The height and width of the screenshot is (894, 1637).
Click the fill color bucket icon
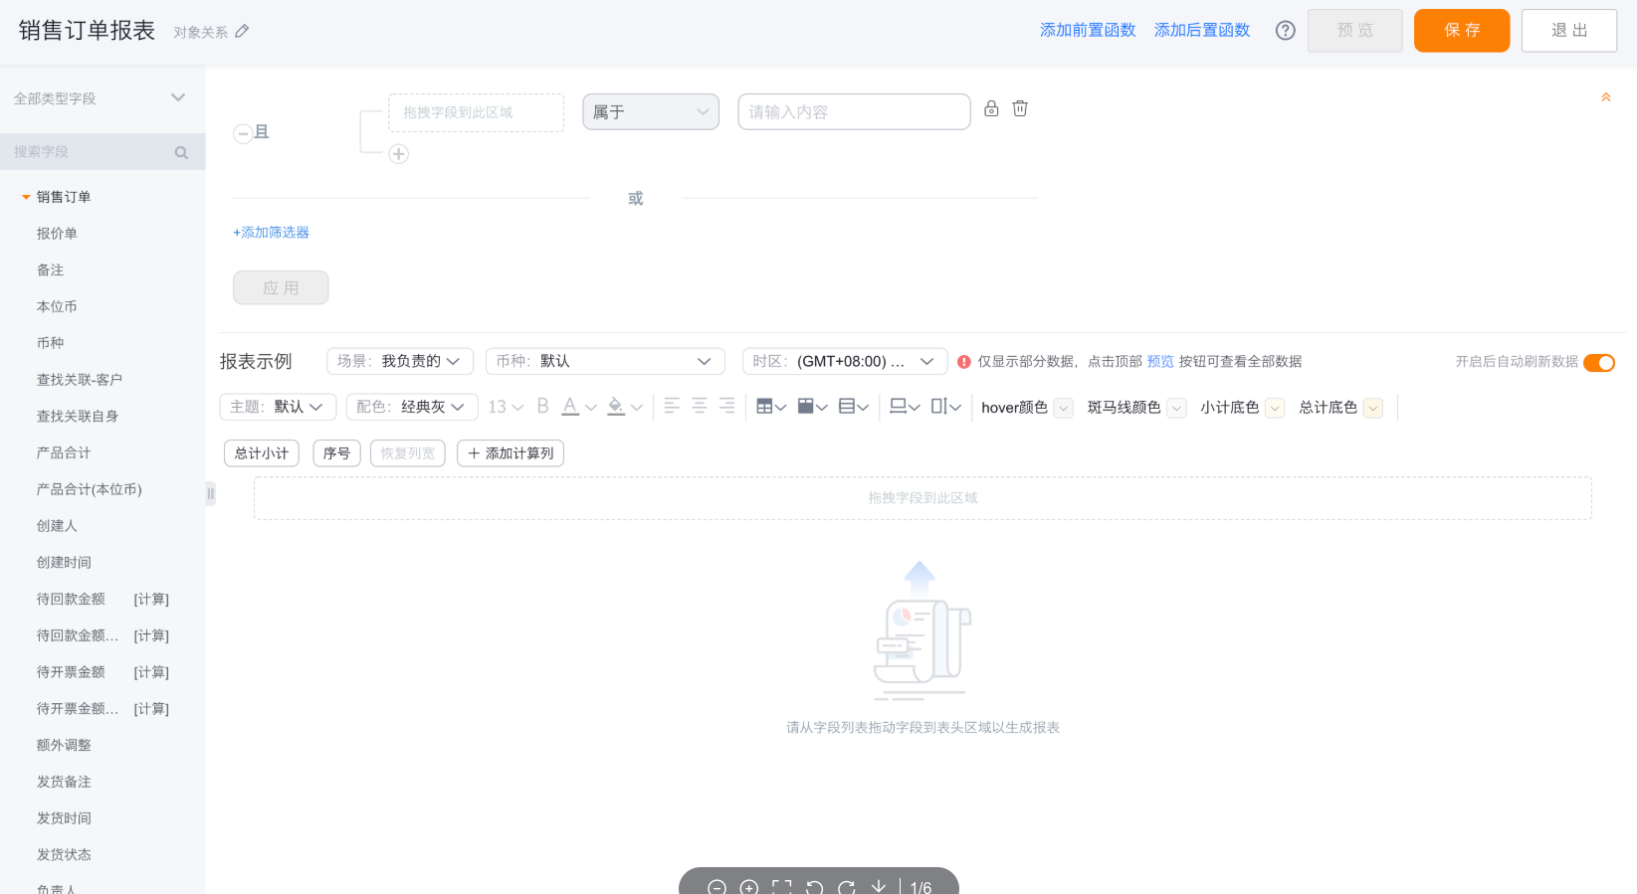tap(616, 407)
